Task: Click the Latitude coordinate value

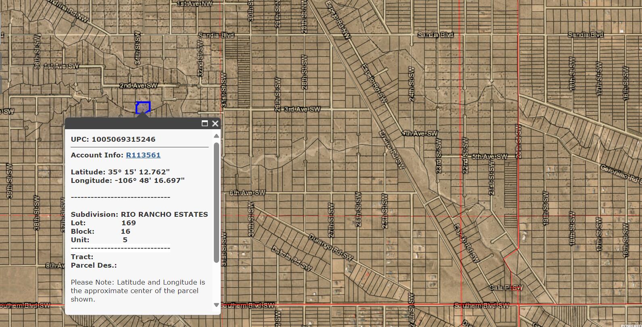Action: tap(139, 172)
